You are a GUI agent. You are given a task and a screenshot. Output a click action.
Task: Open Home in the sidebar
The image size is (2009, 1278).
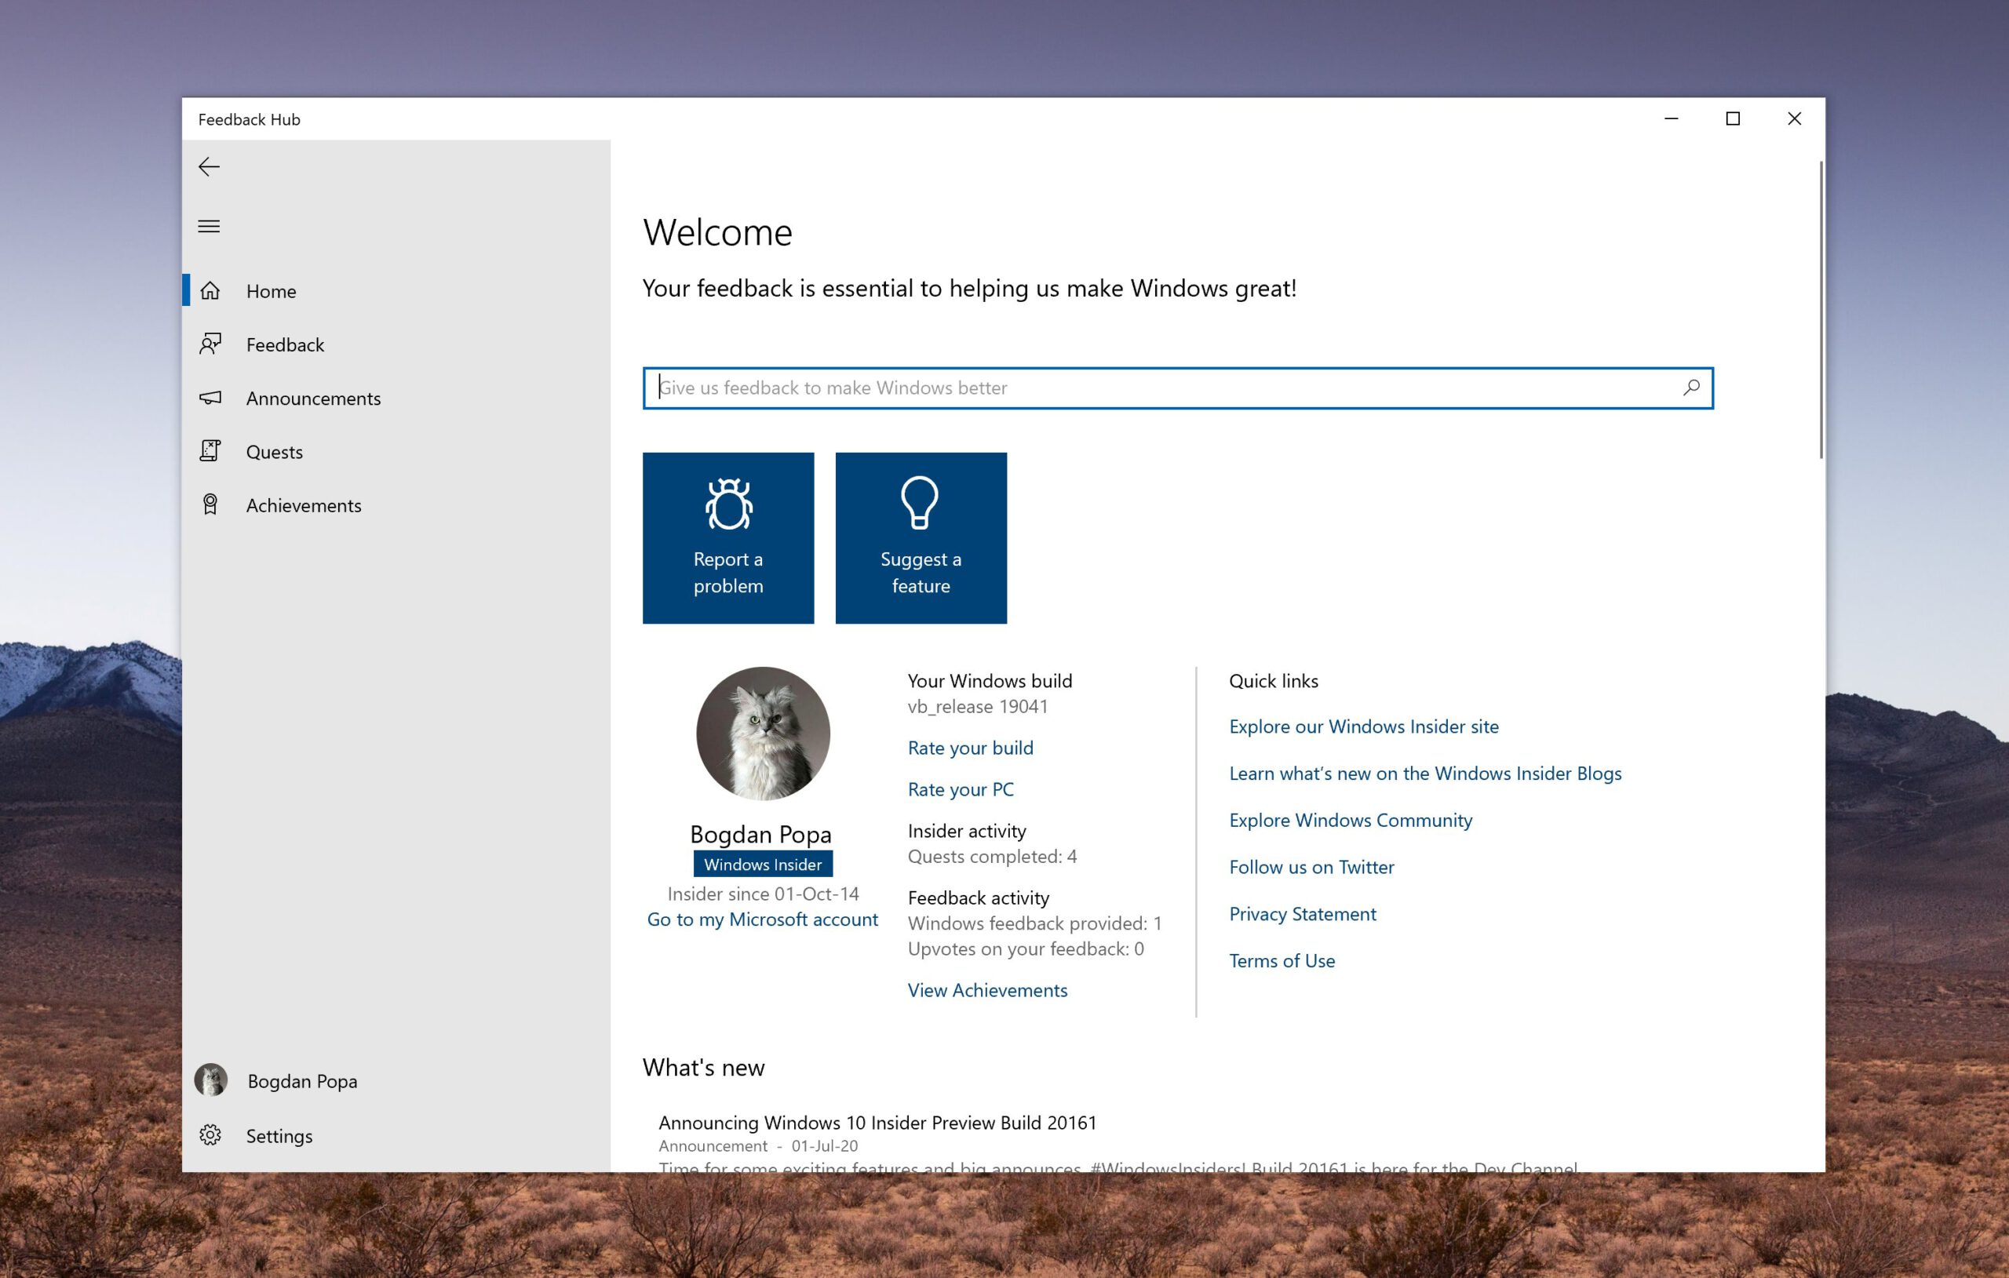396,290
